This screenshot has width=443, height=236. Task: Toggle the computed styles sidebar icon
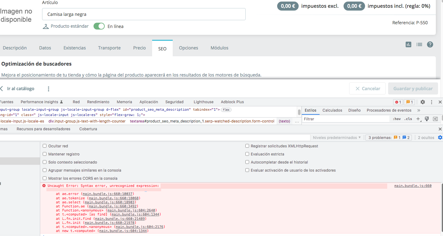[435, 119]
